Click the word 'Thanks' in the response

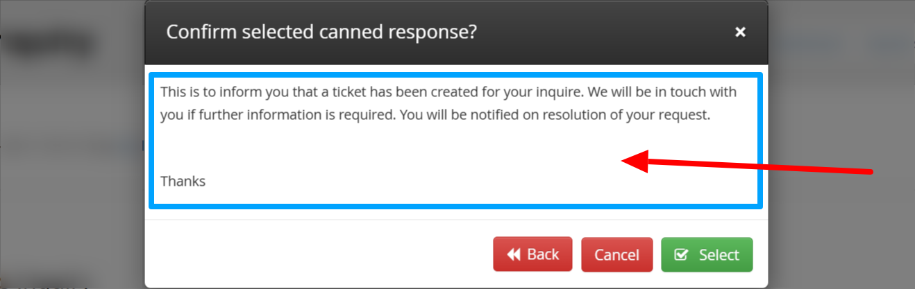[183, 182]
